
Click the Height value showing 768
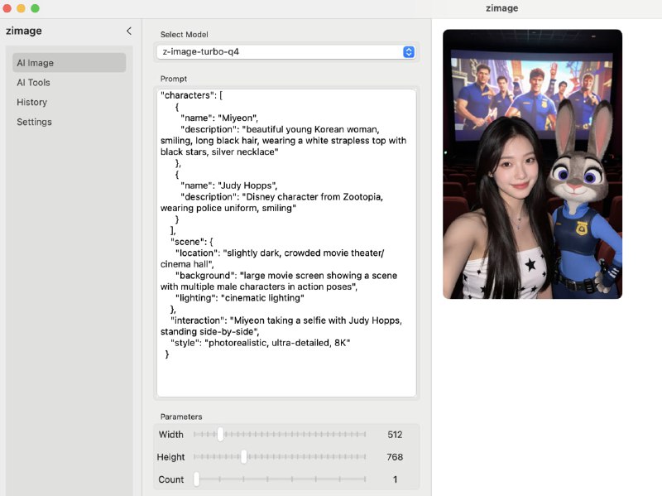pyautogui.click(x=395, y=456)
